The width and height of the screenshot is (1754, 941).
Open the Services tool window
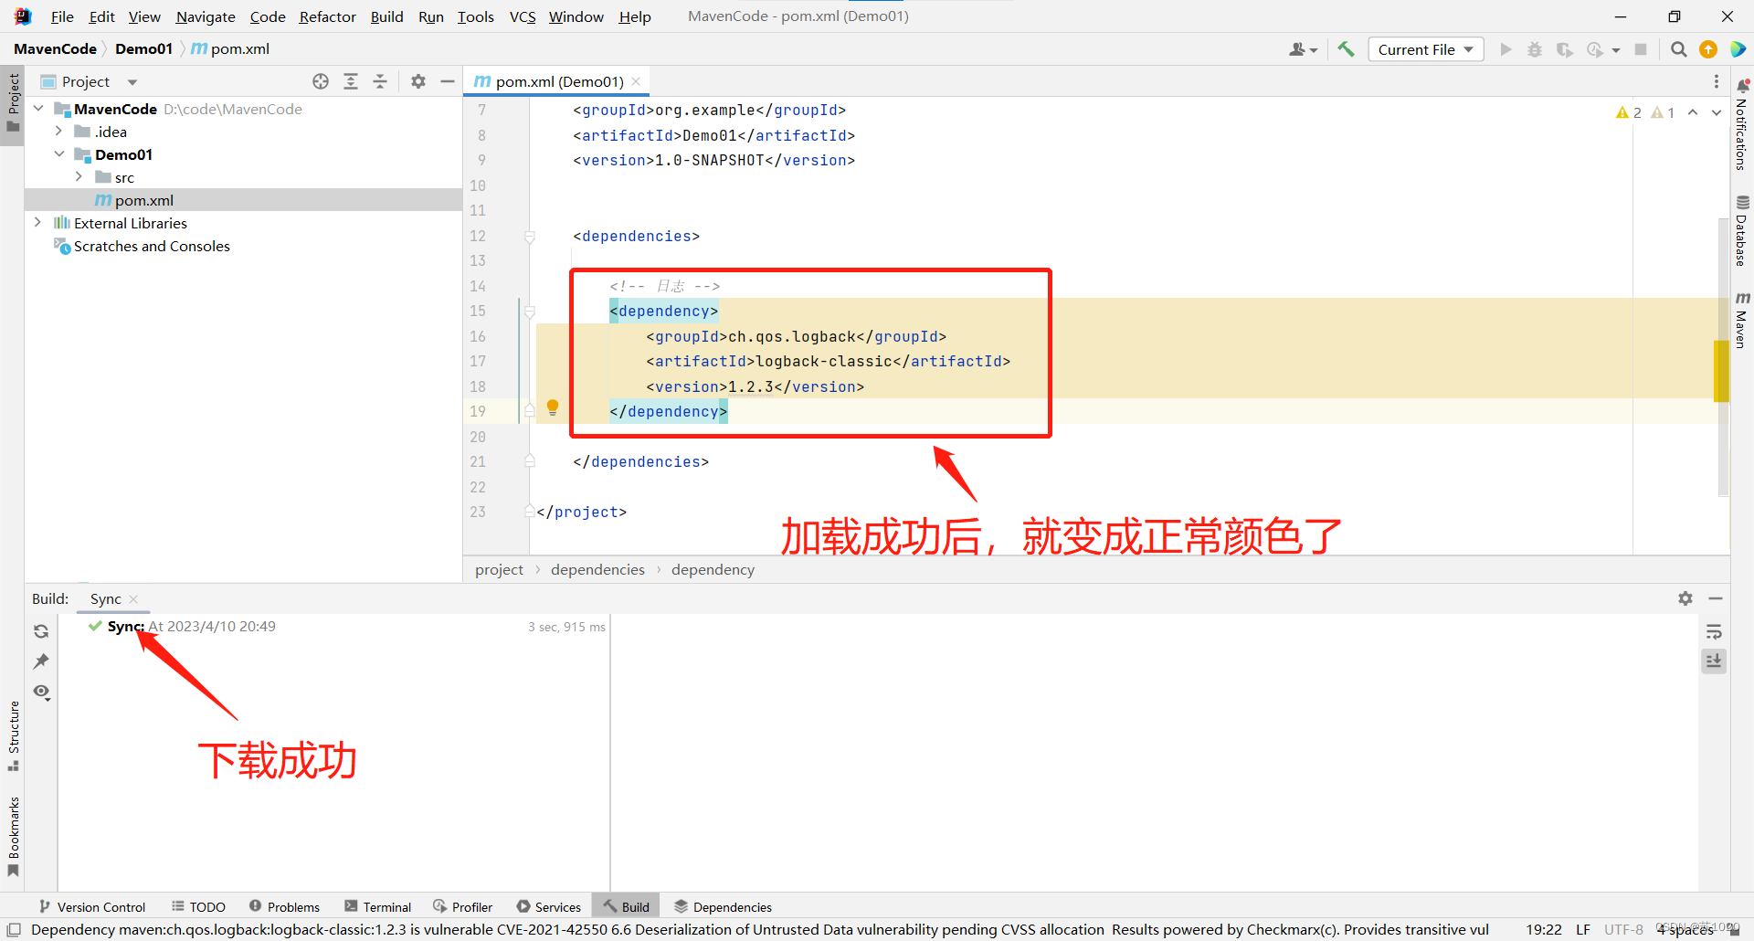[x=548, y=907]
